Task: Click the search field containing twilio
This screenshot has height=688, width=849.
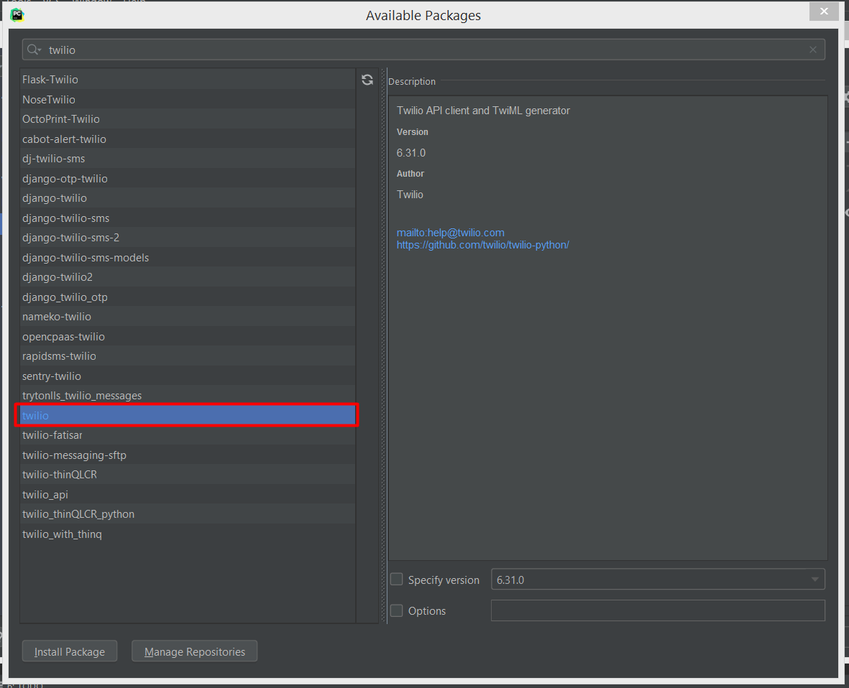Action: [x=423, y=50]
